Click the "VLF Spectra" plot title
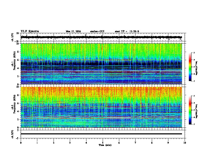 coord(30,31)
